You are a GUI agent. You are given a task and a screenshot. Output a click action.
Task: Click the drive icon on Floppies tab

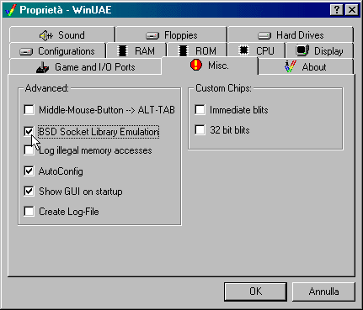[152, 36]
